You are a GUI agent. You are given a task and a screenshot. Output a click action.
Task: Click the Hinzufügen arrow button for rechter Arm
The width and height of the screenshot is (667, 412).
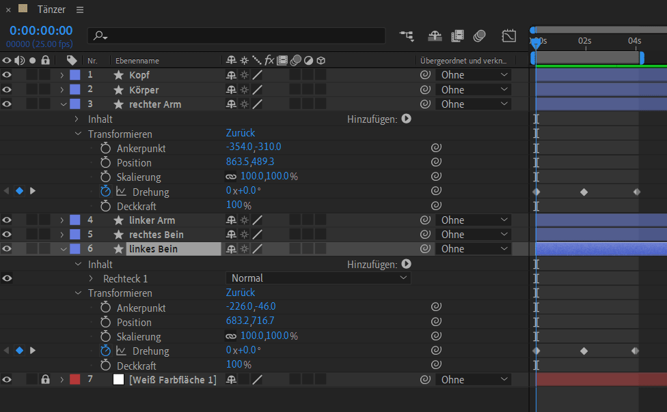406,119
